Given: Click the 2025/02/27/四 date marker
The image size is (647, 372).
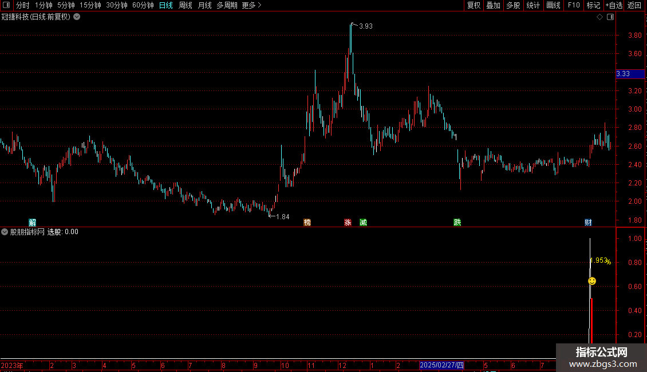Looking at the screenshot, I should coord(441,365).
